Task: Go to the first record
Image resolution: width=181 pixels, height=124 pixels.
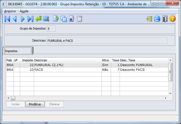Action: pos(7,19)
